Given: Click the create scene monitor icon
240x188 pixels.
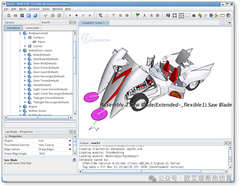Looking at the screenshot, I should point(168,16).
